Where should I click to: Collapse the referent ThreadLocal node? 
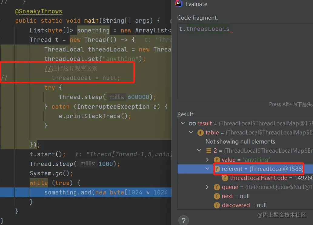[207, 169]
